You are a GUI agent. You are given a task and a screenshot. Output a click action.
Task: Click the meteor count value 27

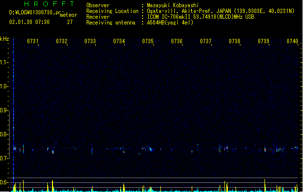click(70, 22)
